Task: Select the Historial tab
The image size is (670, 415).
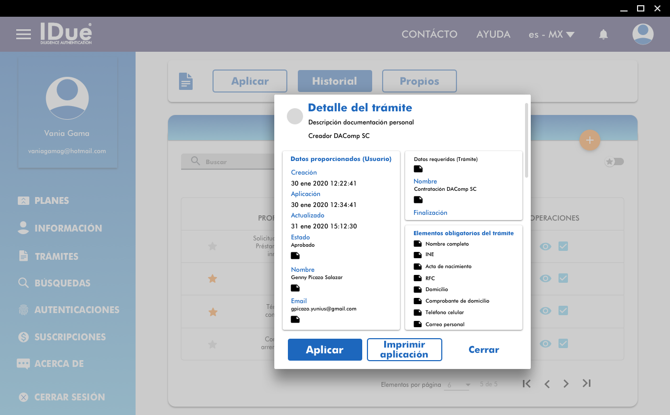Action: pyautogui.click(x=334, y=81)
